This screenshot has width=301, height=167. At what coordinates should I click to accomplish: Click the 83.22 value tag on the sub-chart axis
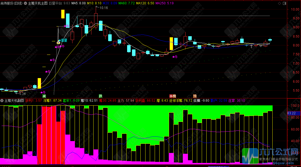(294, 113)
